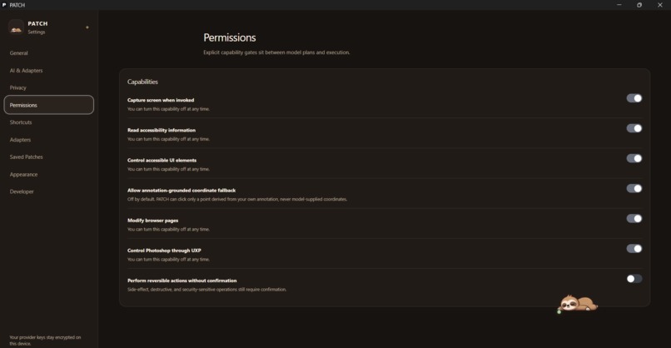Open Shortcuts settings
This screenshot has height=348, width=671.
pyautogui.click(x=49, y=122)
